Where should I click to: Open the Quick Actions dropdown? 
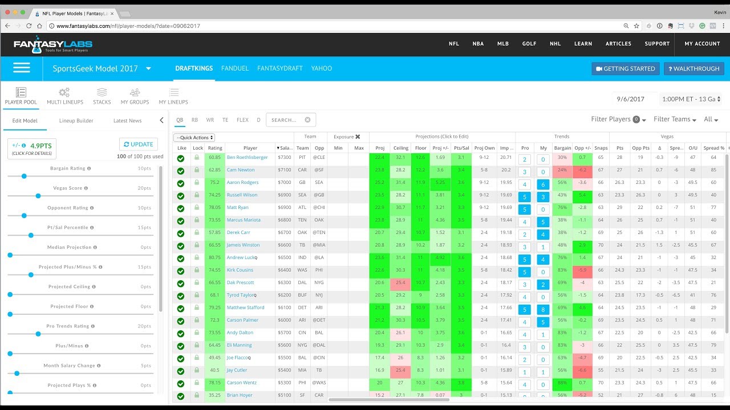tap(194, 137)
